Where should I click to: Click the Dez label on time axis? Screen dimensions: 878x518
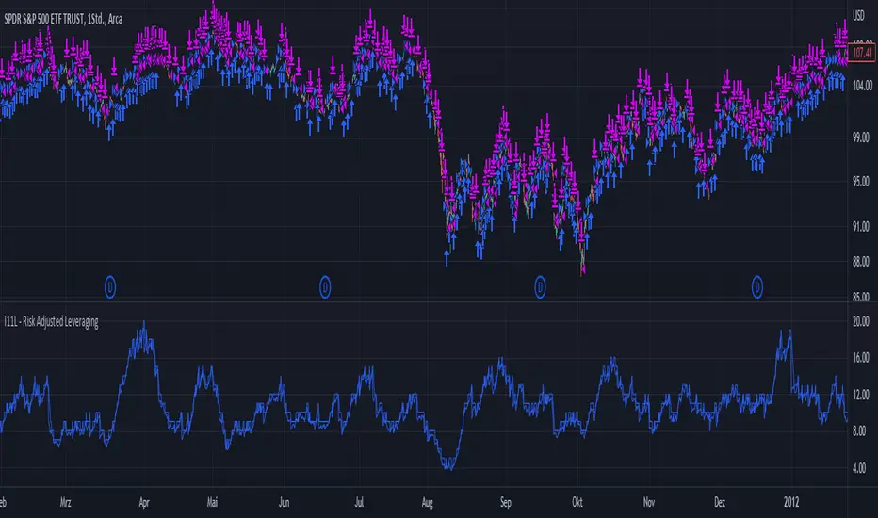(720, 502)
